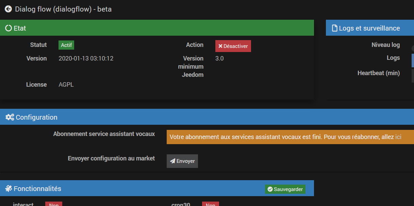
Task: Click the Statut label
Action: coord(38,45)
